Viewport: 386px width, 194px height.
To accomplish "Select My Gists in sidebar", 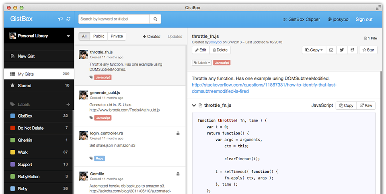I will coord(39,74).
